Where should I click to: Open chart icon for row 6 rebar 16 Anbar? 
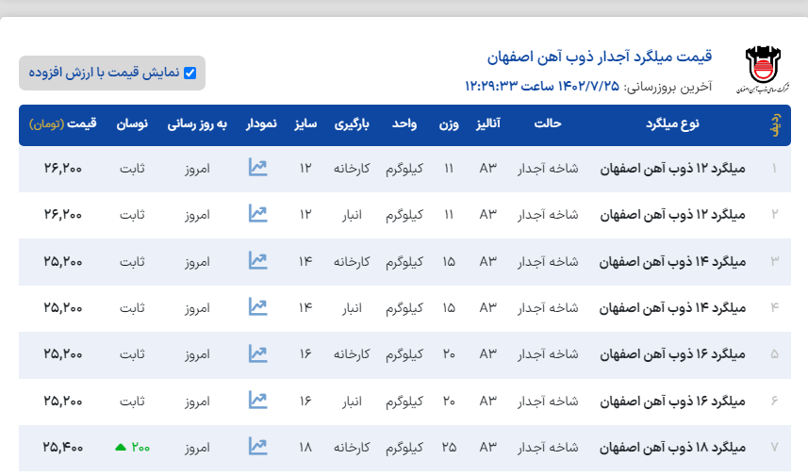click(x=257, y=401)
